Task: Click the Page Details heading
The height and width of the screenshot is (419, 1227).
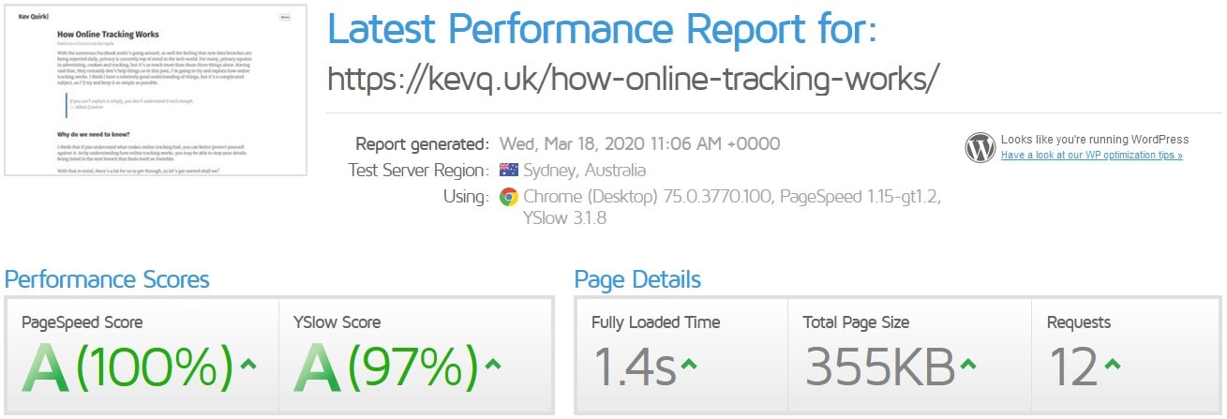Action: (x=637, y=279)
